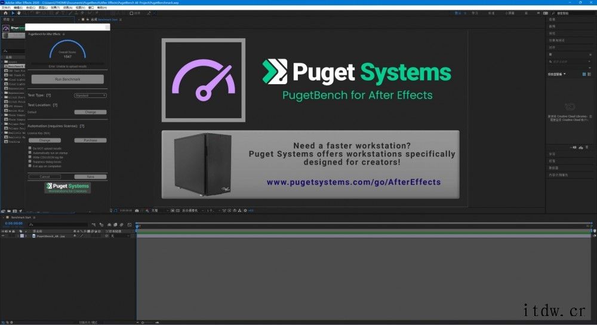
Task: Toggle visibility eye of PugetBench_AE layer
Action: click(3, 236)
